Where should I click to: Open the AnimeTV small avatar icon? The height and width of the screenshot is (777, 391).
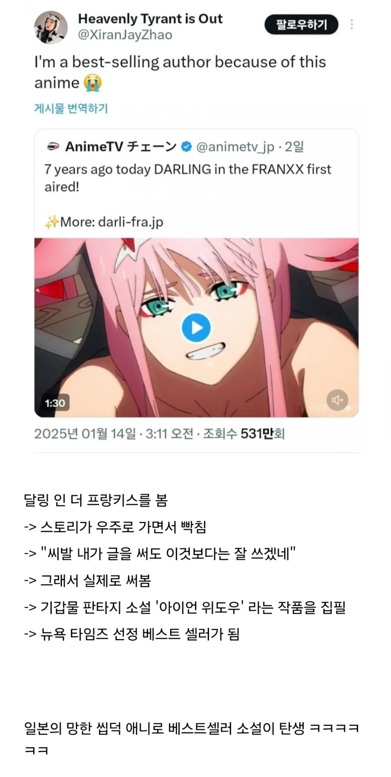pos(53,147)
